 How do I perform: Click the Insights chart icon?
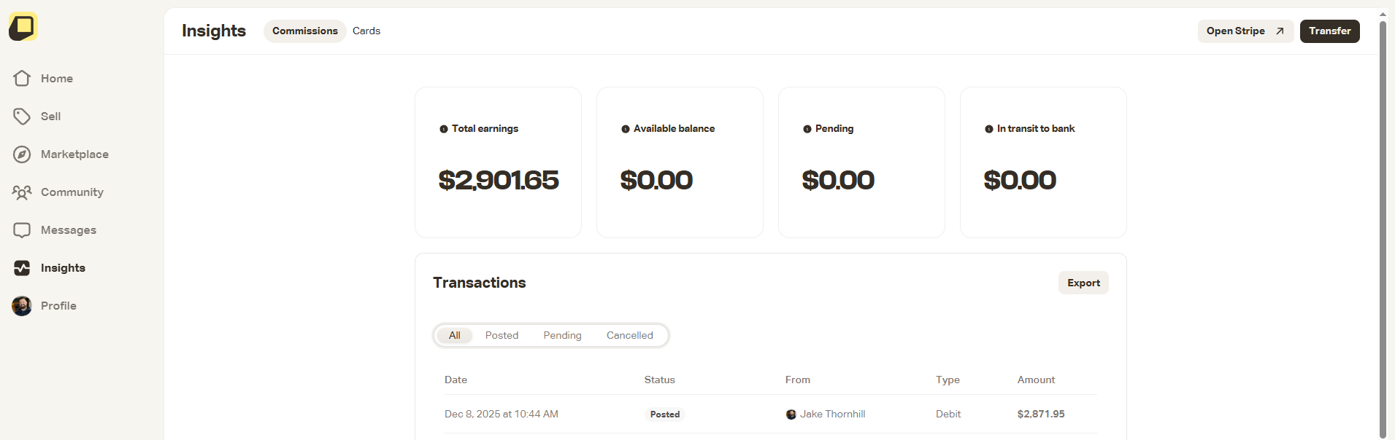click(x=21, y=268)
